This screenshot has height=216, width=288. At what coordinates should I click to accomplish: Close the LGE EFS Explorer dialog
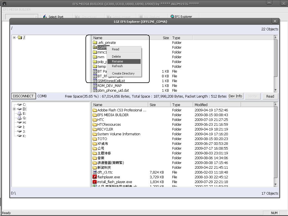tap(275, 21)
